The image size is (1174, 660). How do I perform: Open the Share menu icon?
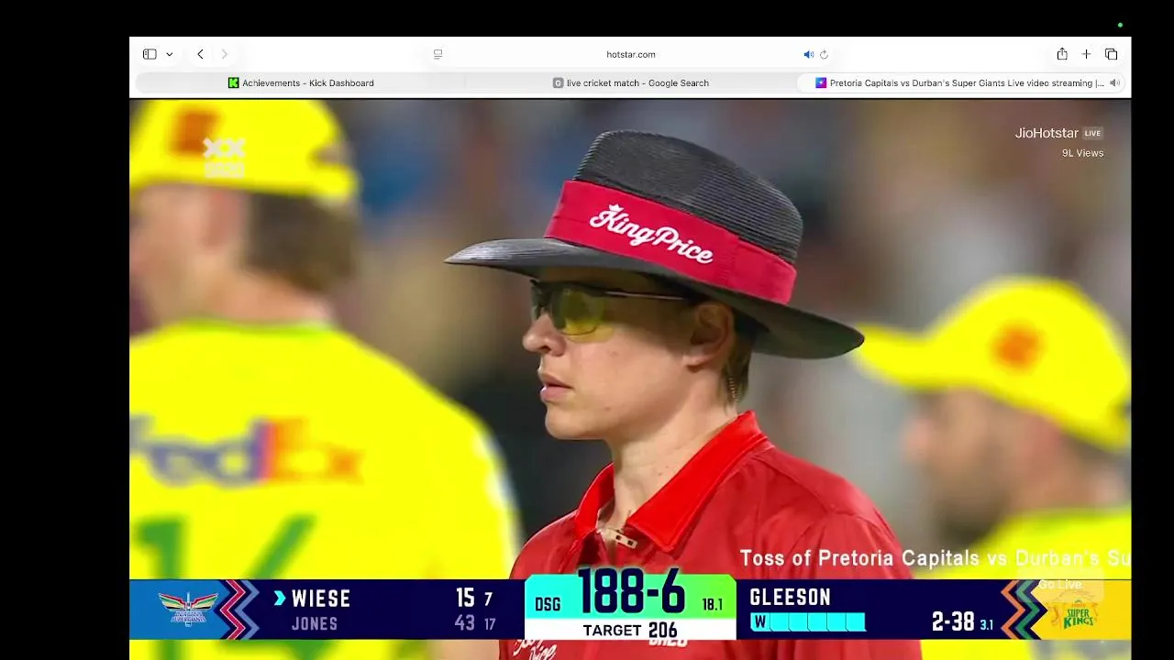click(x=1062, y=54)
